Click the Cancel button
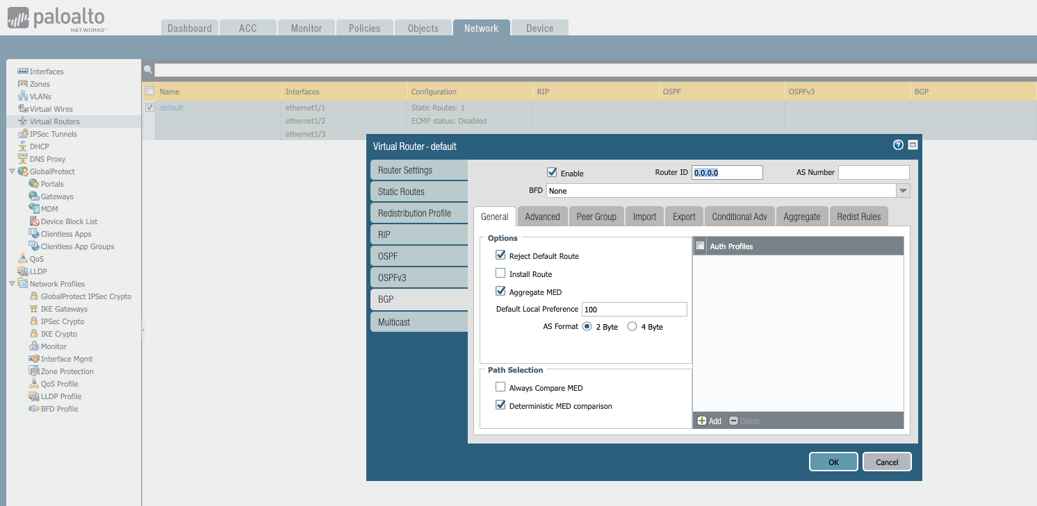Image resolution: width=1037 pixels, height=506 pixels. [x=887, y=462]
